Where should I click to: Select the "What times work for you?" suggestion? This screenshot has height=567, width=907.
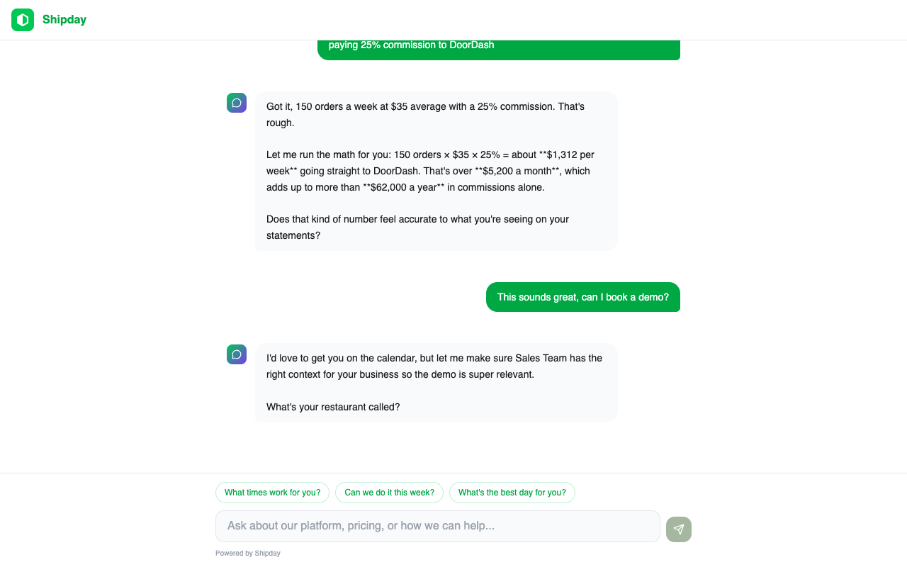tap(272, 493)
